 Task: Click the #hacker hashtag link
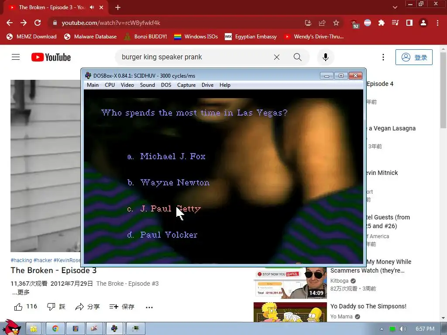click(x=43, y=260)
